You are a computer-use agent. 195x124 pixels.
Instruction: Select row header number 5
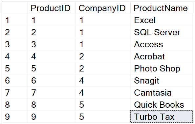pos(15,68)
